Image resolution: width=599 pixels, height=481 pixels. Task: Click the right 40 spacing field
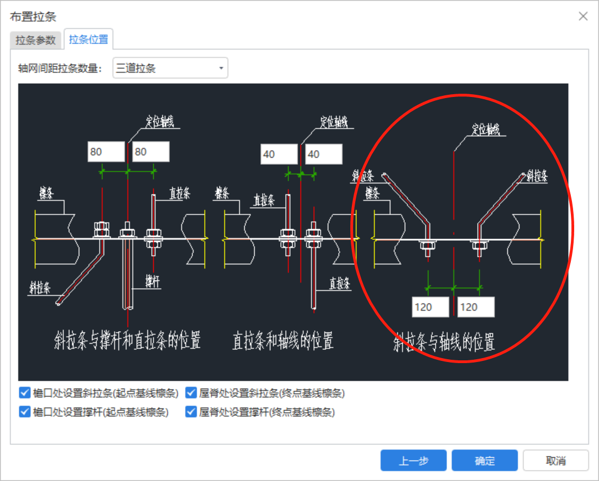coord(323,154)
